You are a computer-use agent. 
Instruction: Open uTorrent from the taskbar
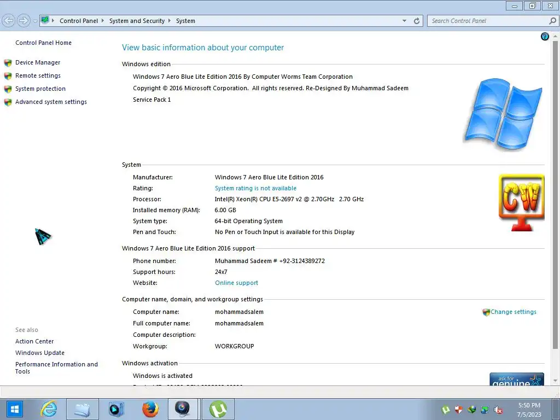218,409
